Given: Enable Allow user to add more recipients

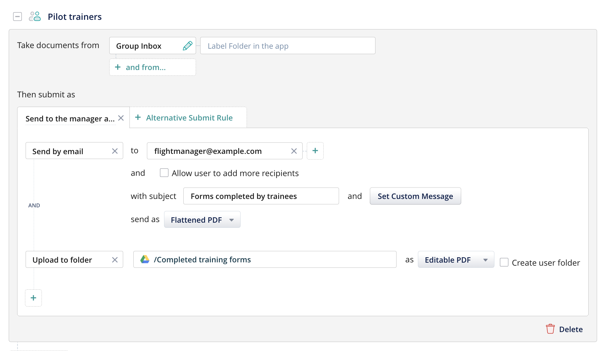Looking at the screenshot, I should click(x=164, y=173).
